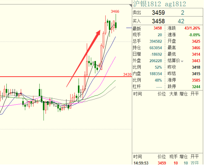Click the 开盘 value 3425
The image size is (204, 165).
click(196, 41)
